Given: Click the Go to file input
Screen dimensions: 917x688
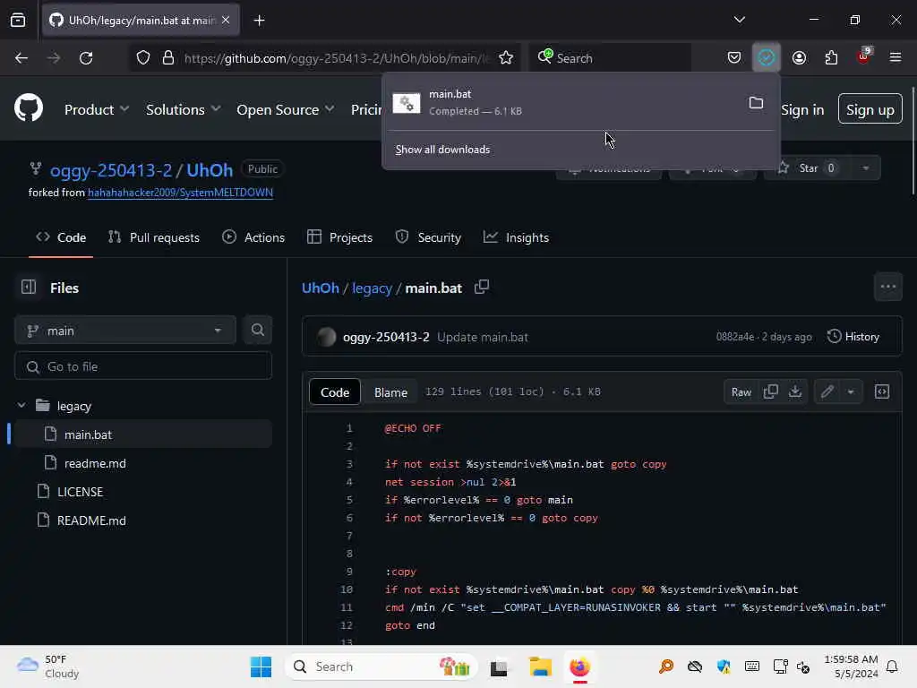Looking at the screenshot, I should point(143,366).
